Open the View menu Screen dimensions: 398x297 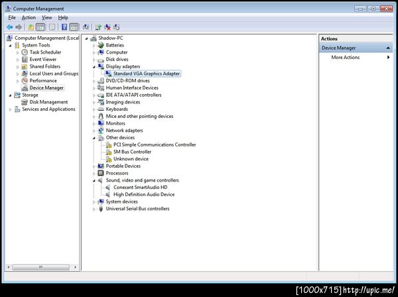coord(46,17)
